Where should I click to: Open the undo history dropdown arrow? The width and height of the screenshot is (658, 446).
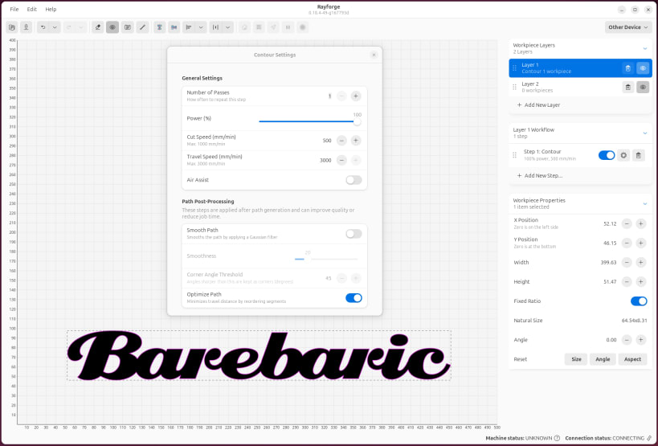[x=55, y=27]
